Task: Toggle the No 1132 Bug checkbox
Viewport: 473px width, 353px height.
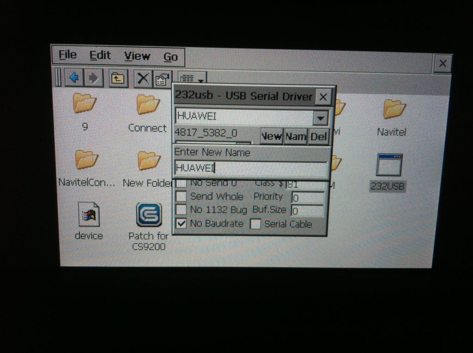Action: tap(181, 209)
